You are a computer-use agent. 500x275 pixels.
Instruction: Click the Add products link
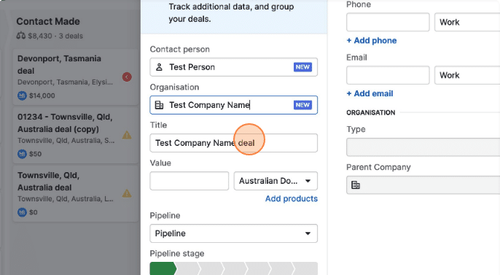pyautogui.click(x=292, y=198)
